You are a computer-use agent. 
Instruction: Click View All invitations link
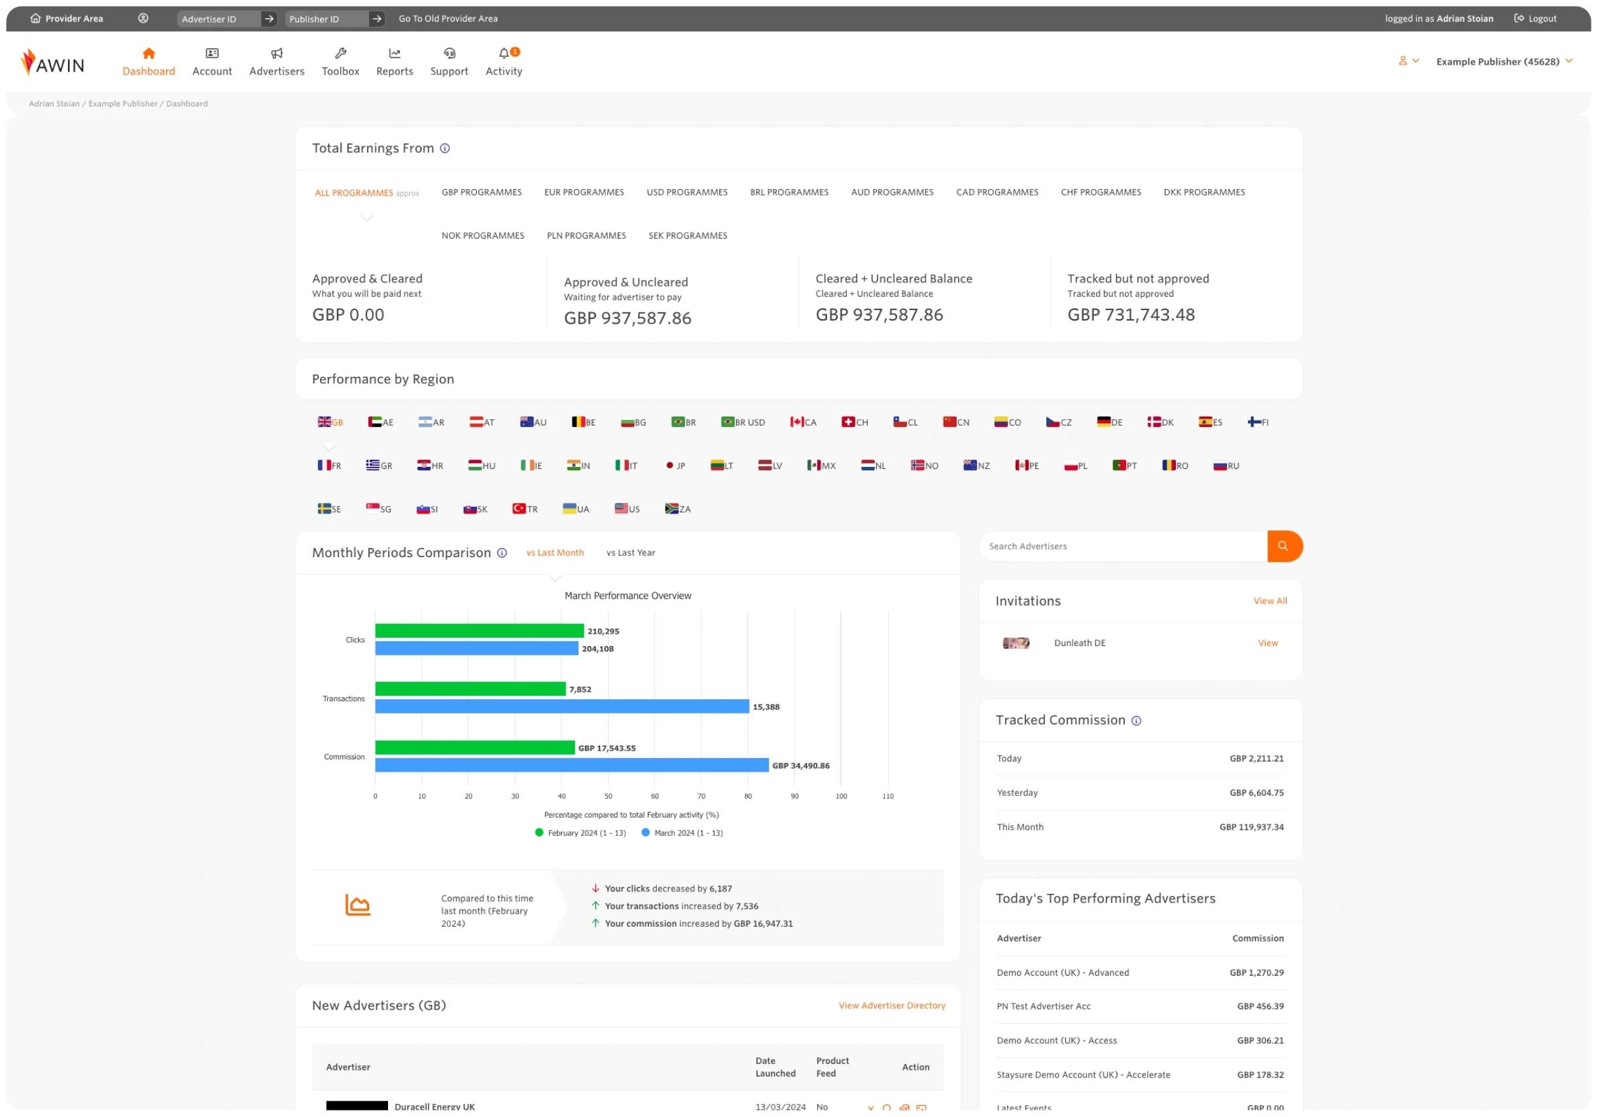pos(1270,601)
